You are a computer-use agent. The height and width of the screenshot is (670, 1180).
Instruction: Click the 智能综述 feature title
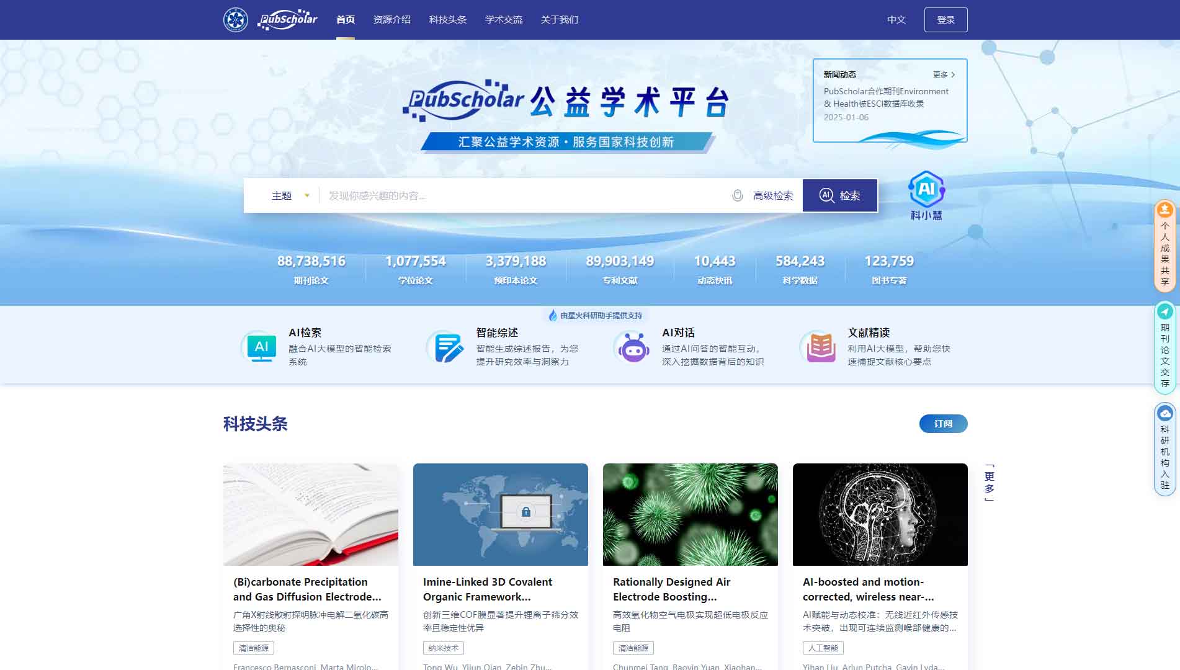pyautogui.click(x=497, y=333)
